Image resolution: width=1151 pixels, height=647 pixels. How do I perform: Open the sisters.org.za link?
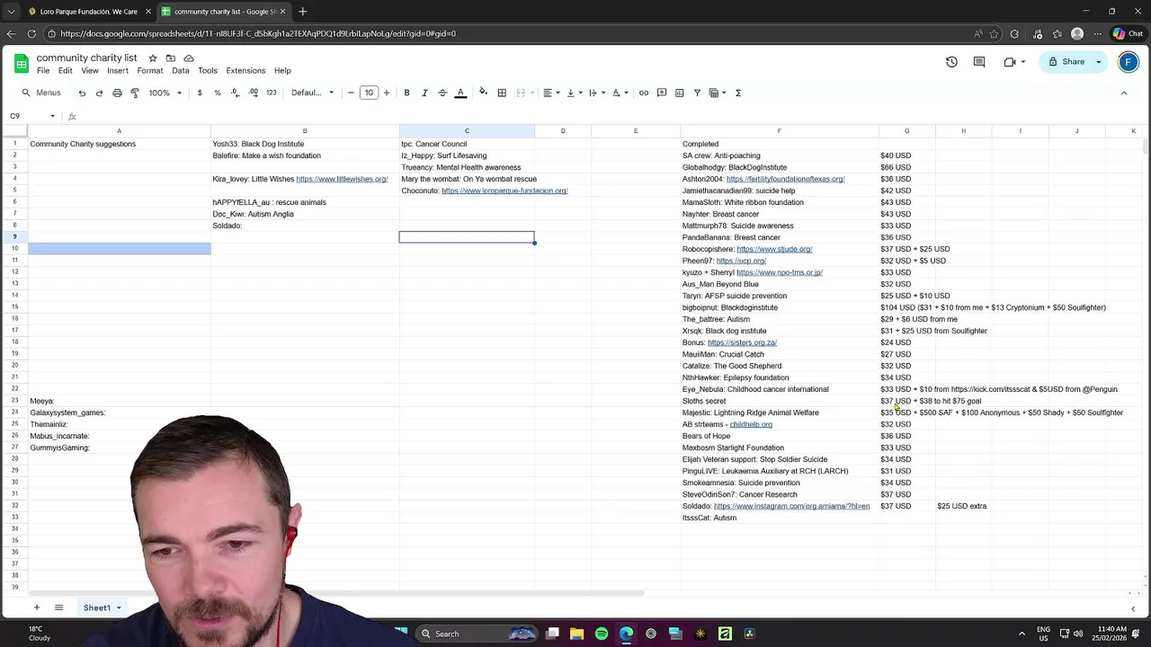click(742, 342)
